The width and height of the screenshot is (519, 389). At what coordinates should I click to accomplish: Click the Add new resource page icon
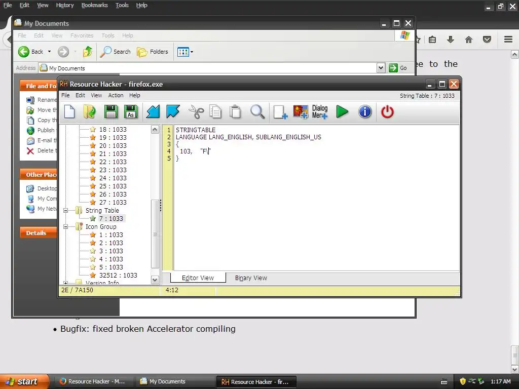pos(280,112)
